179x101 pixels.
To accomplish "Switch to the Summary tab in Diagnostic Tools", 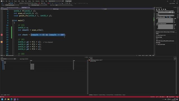I will pos(158,32).
